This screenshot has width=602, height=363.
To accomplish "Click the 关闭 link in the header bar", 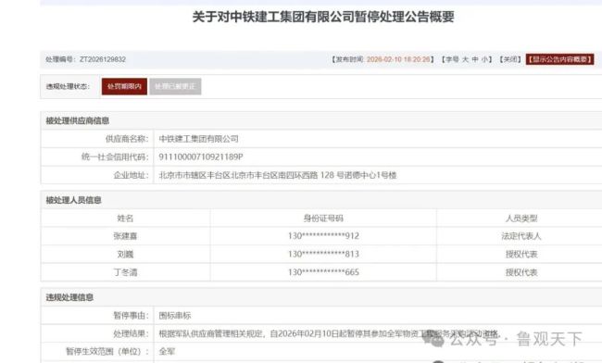I will [510, 59].
